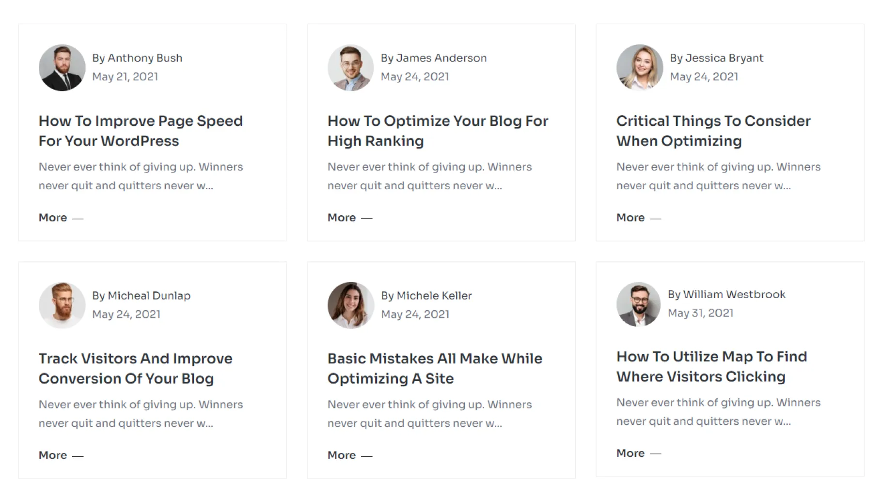Click excerpt text under Critical Things post
The image size is (882, 479).
click(718, 176)
